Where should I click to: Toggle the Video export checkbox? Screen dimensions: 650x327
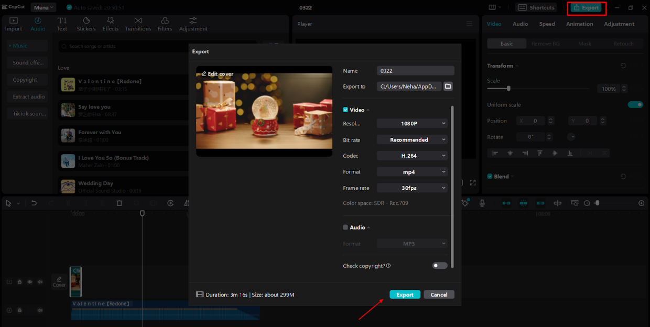[345, 110]
